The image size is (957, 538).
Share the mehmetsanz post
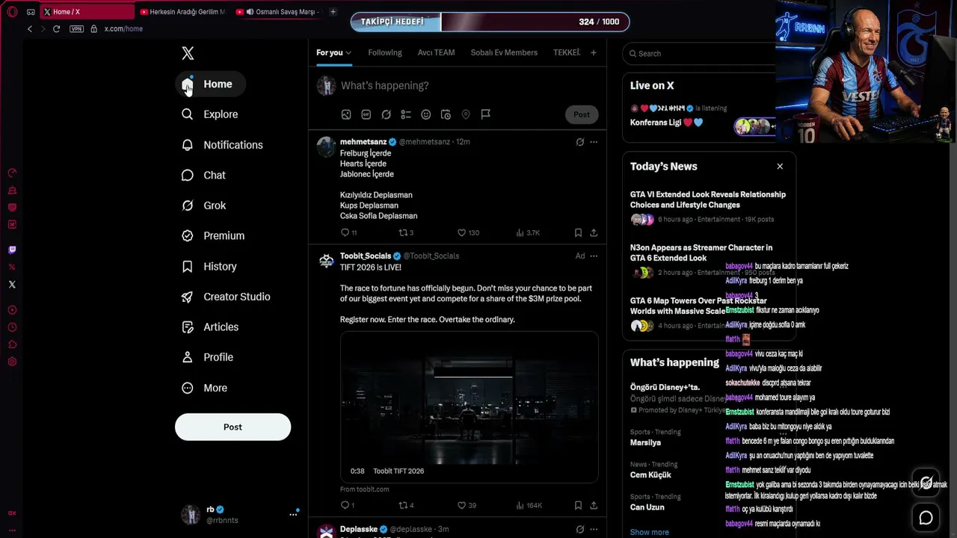coord(594,233)
